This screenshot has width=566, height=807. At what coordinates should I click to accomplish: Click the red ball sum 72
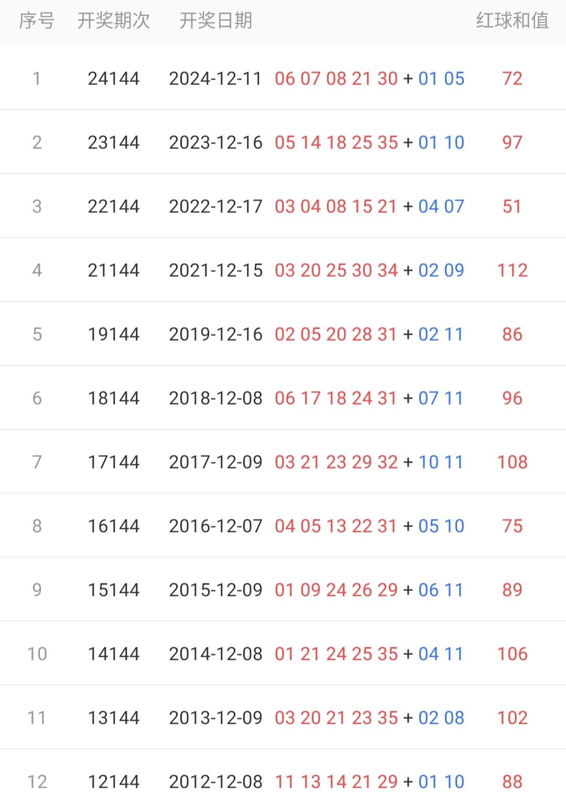[x=512, y=79]
